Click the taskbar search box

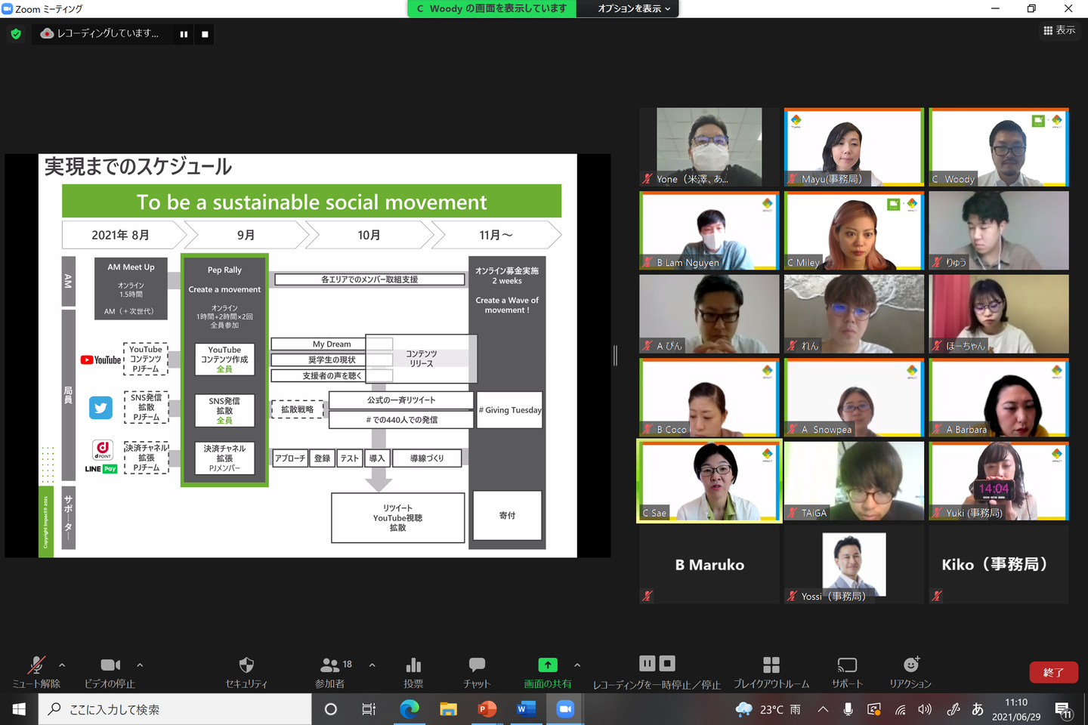click(175, 709)
